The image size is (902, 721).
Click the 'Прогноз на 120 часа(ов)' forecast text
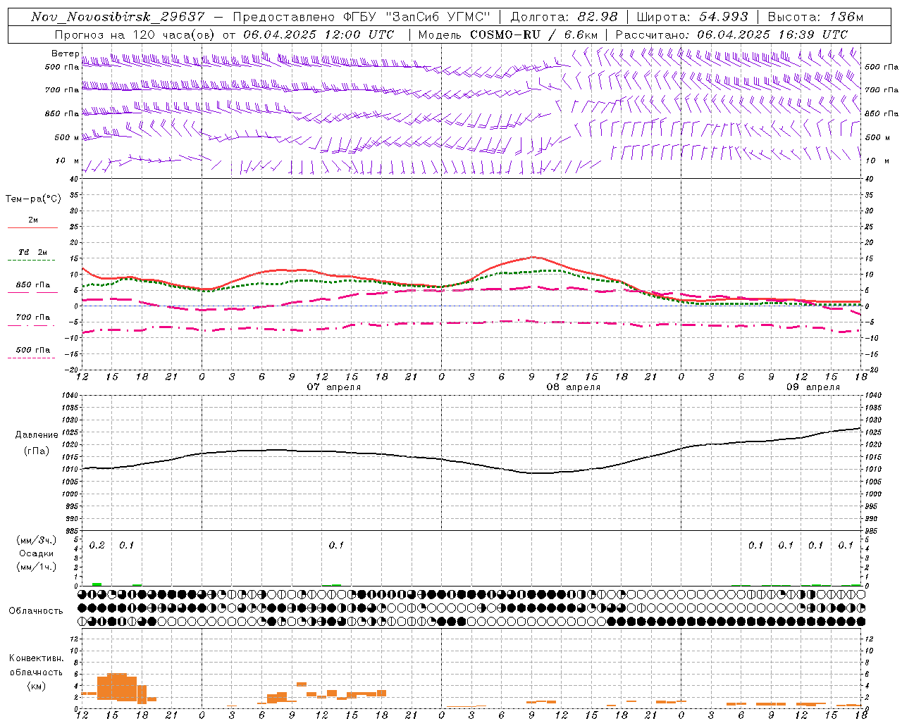pyautogui.click(x=136, y=35)
